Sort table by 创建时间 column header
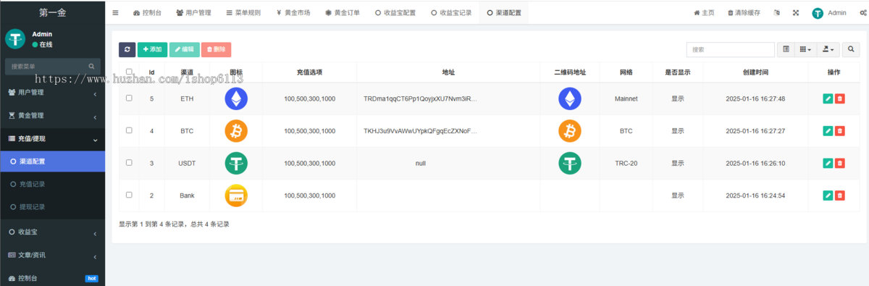The height and width of the screenshot is (286, 869). (x=755, y=72)
